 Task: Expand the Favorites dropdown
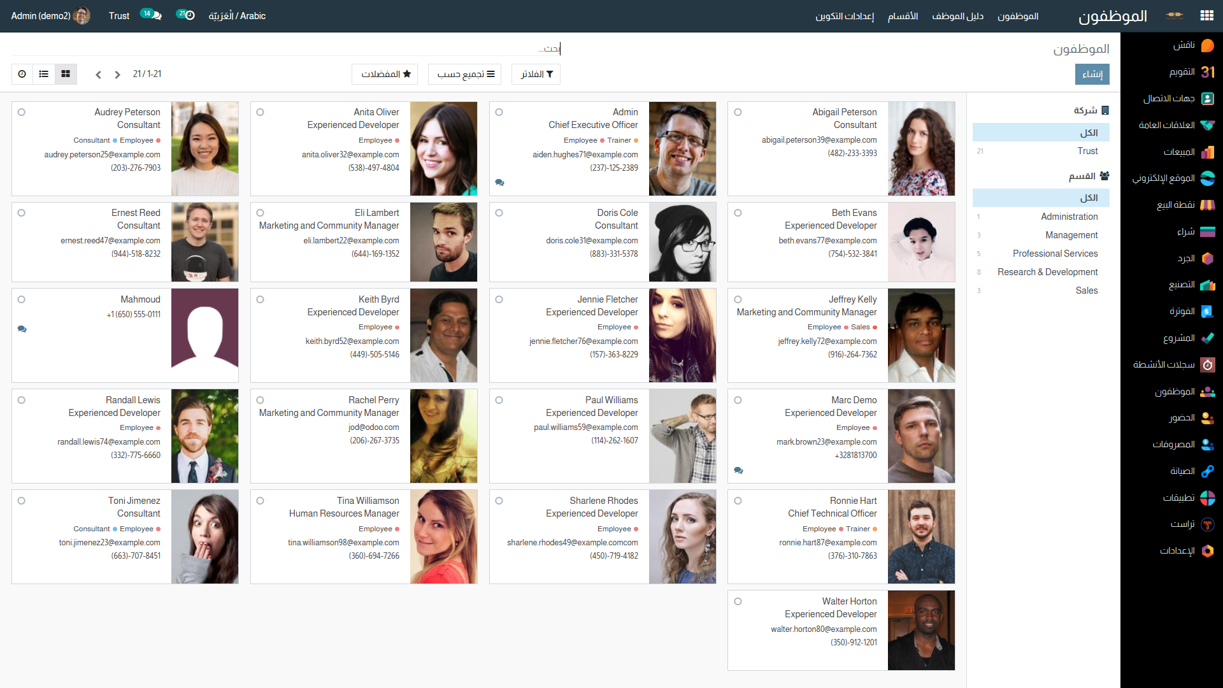[x=385, y=74]
